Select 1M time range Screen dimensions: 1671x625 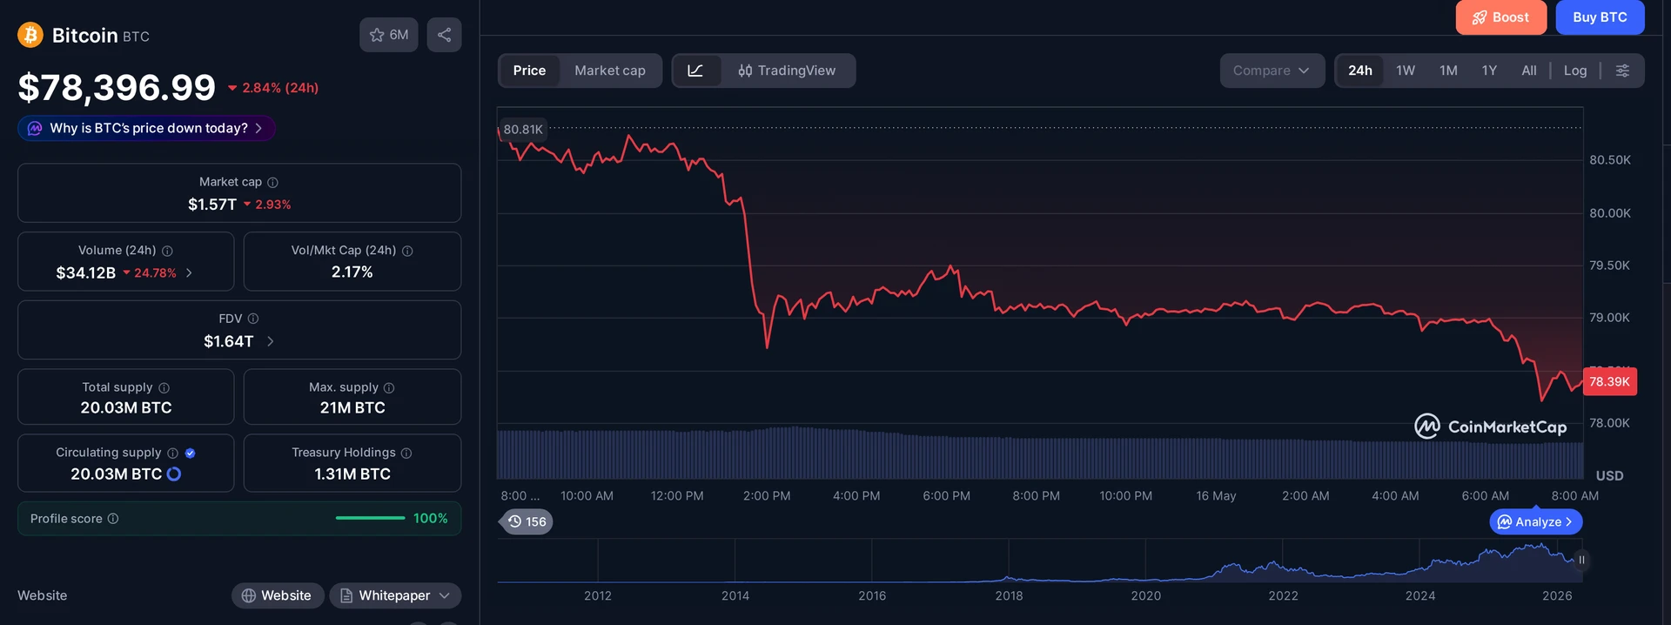pos(1448,71)
